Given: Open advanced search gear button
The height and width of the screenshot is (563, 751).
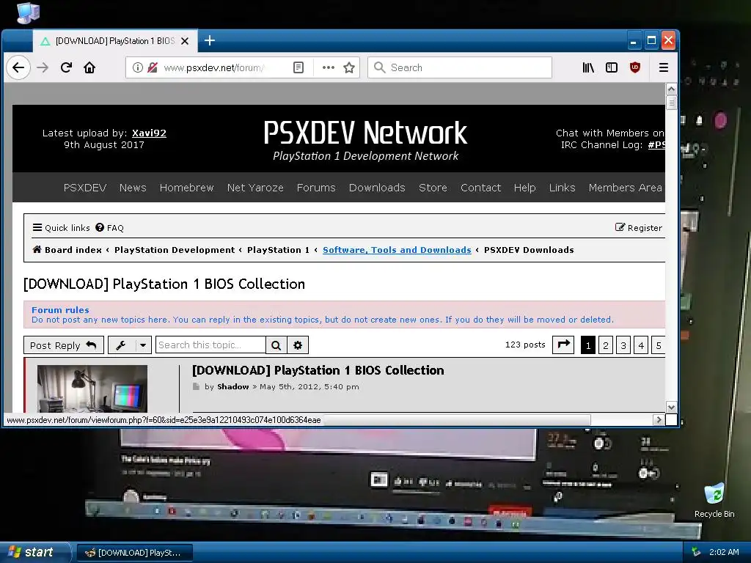Looking at the screenshot, I should tap(298, 345).
